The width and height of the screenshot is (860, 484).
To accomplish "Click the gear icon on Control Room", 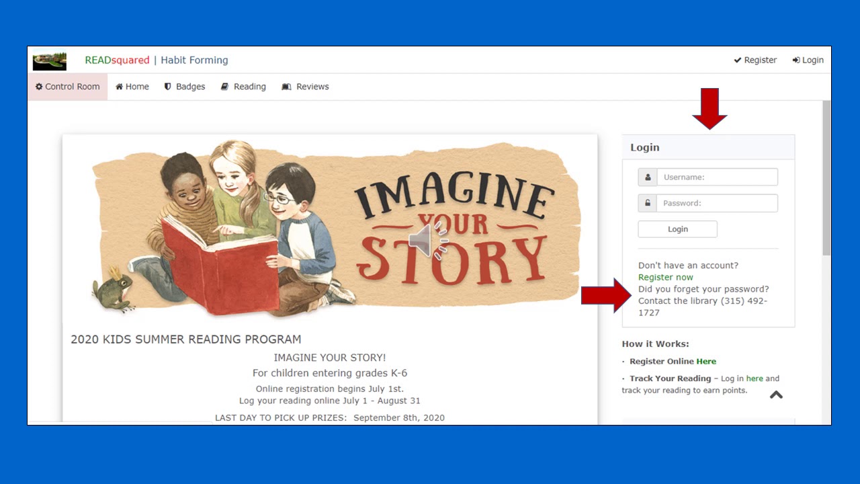I will pos(39,87).
